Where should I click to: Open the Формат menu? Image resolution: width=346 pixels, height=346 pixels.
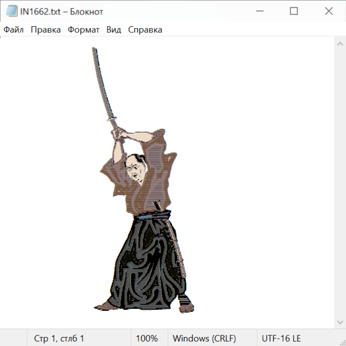click(83, 30)
